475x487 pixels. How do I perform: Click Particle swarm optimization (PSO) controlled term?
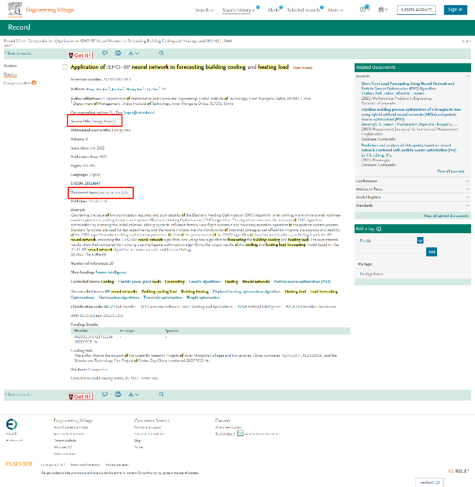(x=302, y=282)
